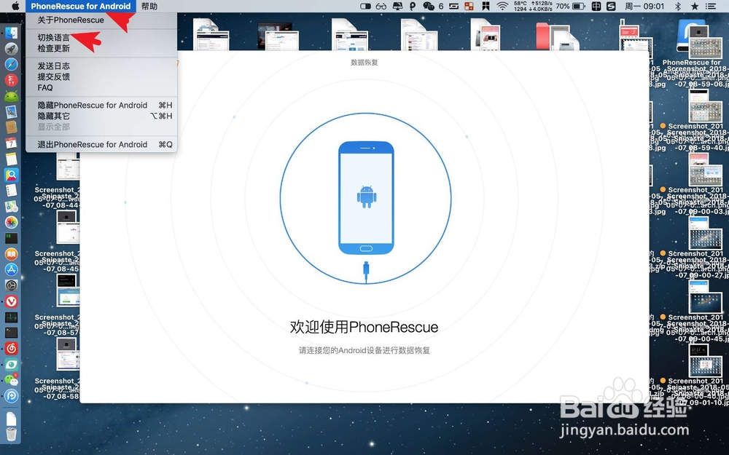The width and height of the screenshot is (729, 455).
Task: Select desktop thumbnail ending -07_09-00-45
Action: click(x=705, y=303)
